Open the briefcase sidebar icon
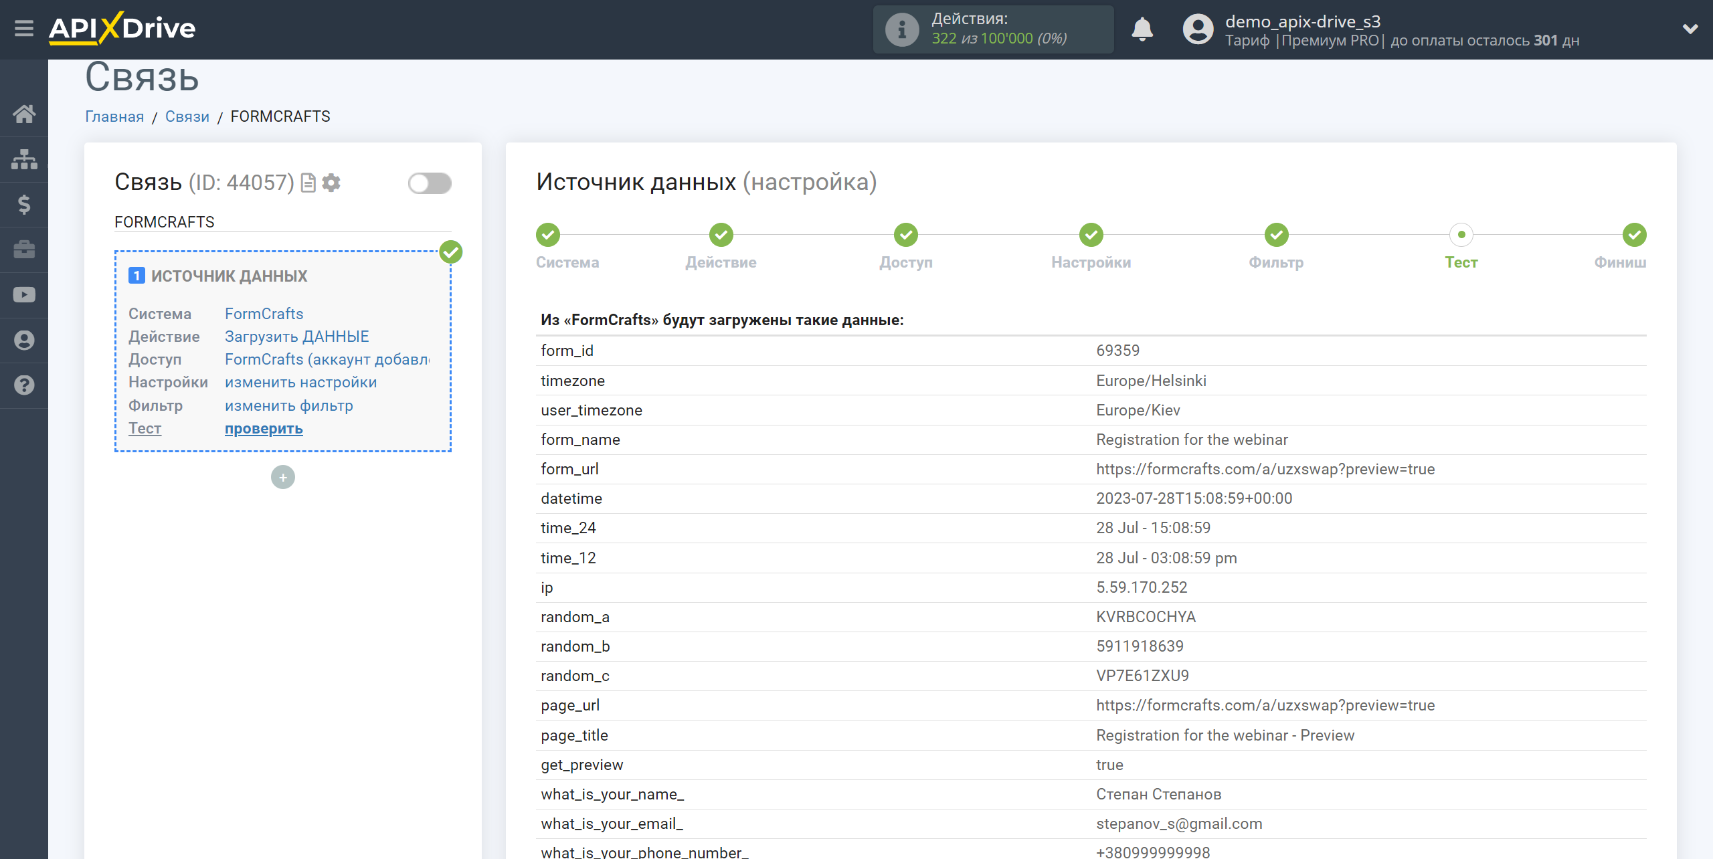This screenshot has width=1713, height=859. tap(24, 250)
